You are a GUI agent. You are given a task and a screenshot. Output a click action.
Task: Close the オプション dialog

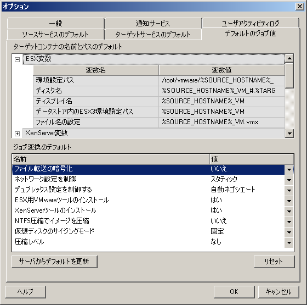300,7
